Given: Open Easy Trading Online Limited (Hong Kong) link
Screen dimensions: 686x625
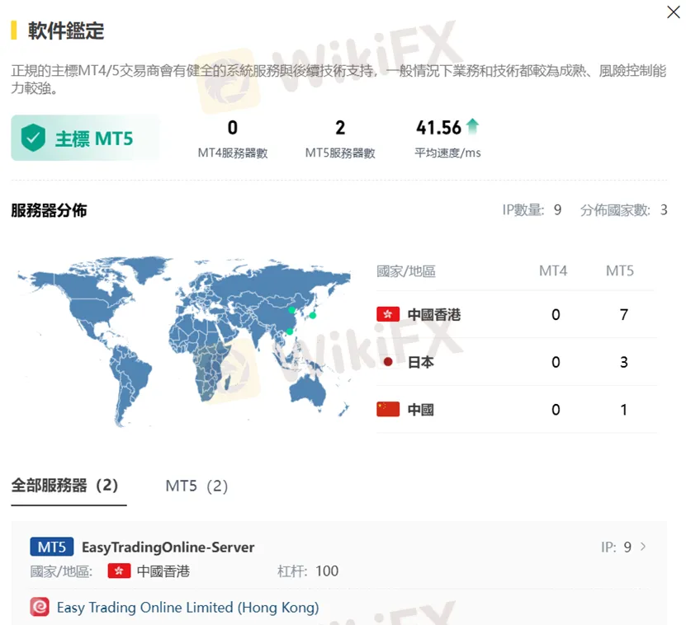Looking at the screenshot, I should (x=187, y=608).
